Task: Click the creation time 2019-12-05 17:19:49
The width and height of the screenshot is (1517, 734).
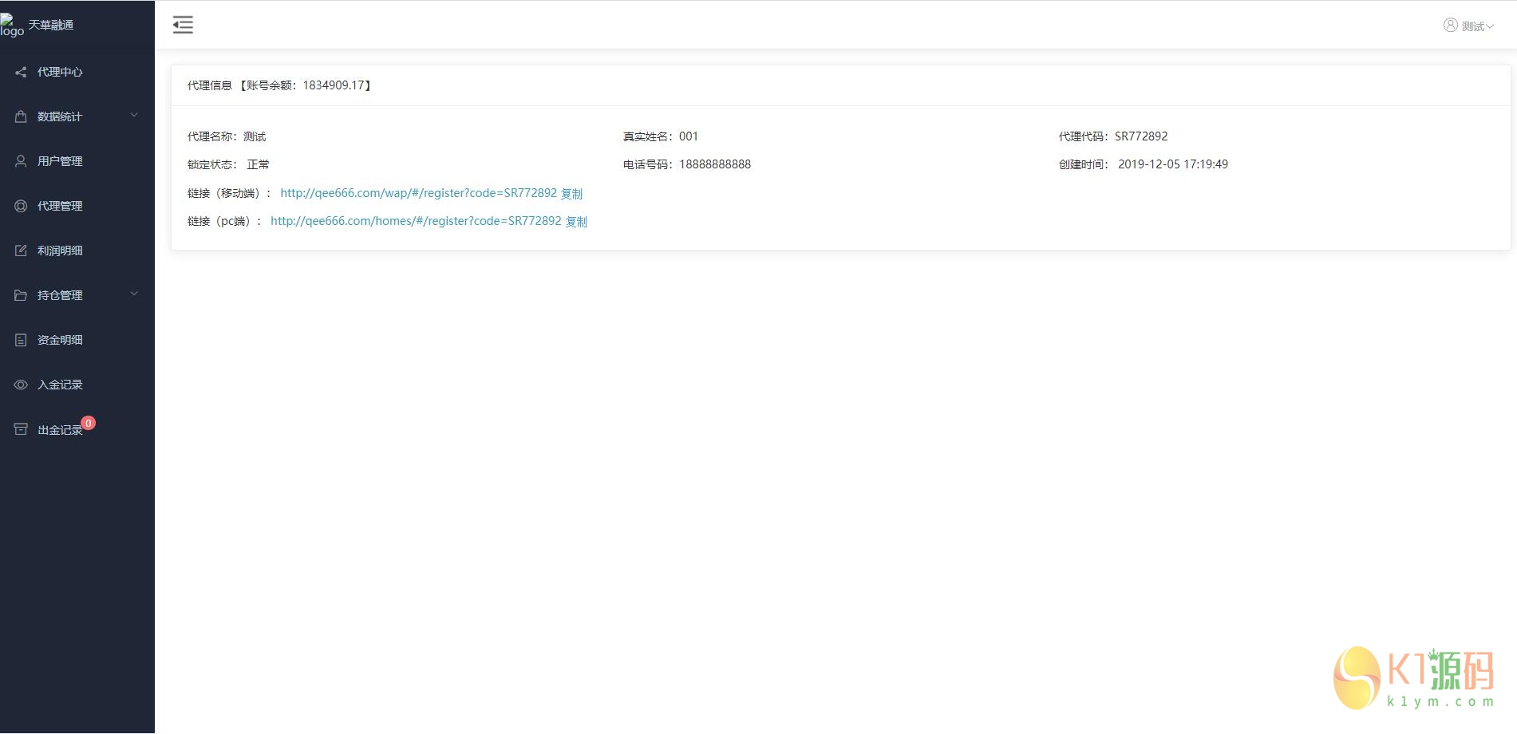Action: [1173, 164]
